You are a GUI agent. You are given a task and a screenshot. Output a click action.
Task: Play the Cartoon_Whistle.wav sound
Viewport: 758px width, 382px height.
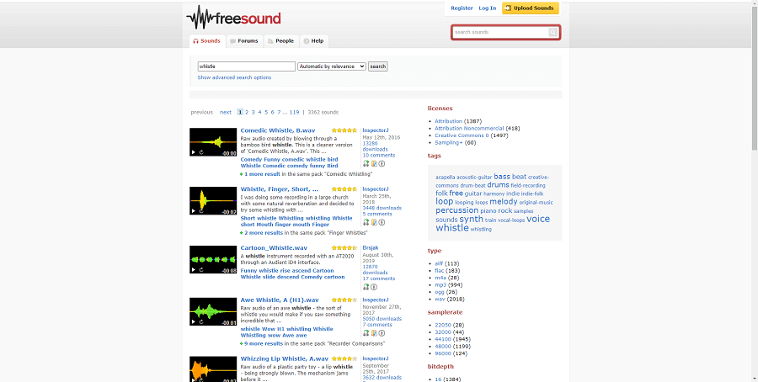[194, 270]
